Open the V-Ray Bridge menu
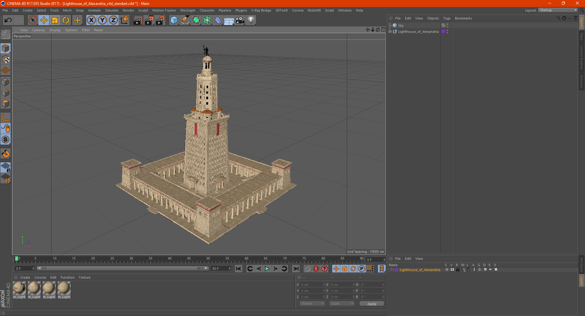585x316 pixels. pos(261,10)
